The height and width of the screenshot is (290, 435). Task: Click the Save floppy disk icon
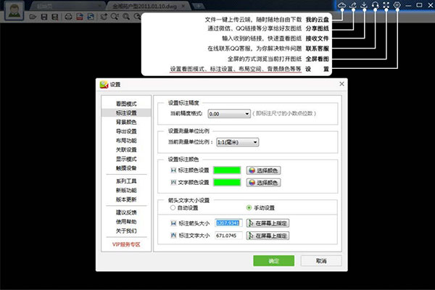pyautogui.click(x=43, y=17)
